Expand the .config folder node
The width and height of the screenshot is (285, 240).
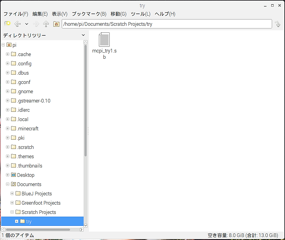(x=7, y=64)
